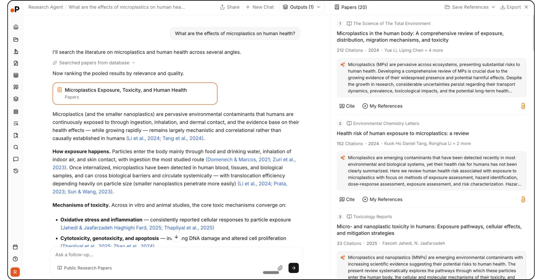The height and width of the screenshot is (280, 542).
Task: Open paper Micro- and nanoplastic toxicity in humans
Action: (429, 230)
